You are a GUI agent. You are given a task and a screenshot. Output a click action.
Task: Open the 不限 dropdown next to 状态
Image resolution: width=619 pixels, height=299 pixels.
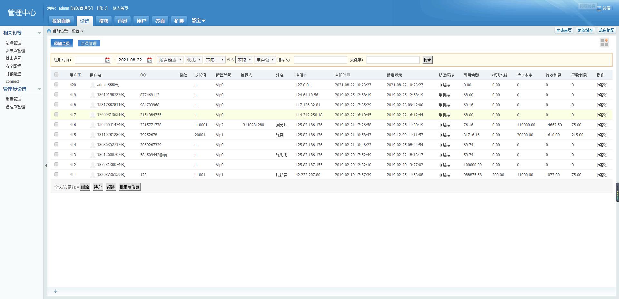pos(214,60)
